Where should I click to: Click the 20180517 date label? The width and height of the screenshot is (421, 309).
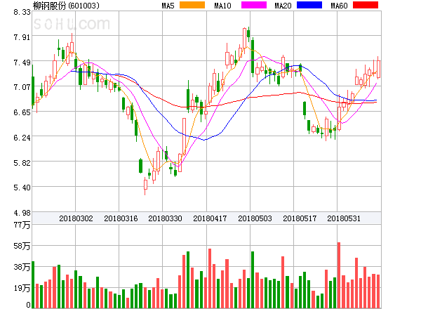click(x=300, y=218)
